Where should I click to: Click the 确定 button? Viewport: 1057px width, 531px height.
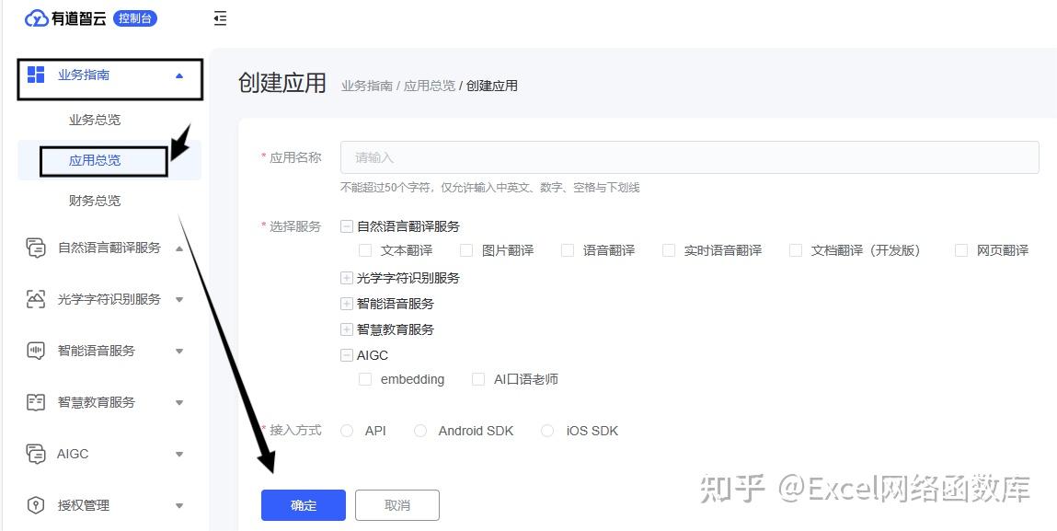pyautogui.click(x=304, y=505)
